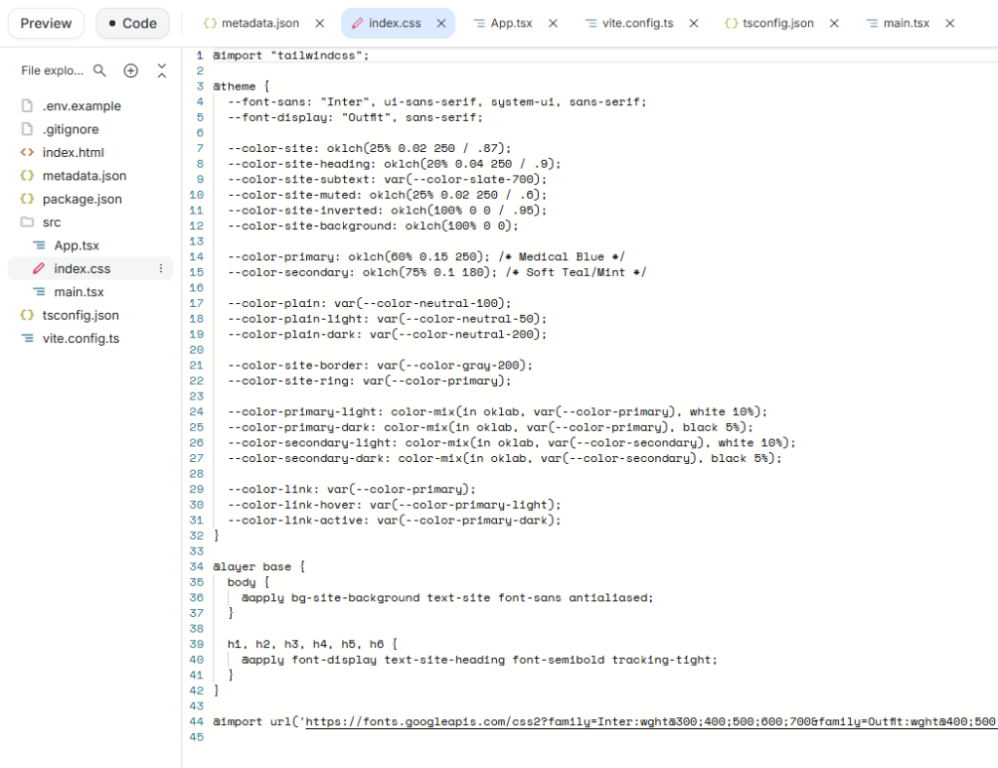Expand the src folder in explorer
This screenshot has height=768, width=998.
pyautogui.click(x=51, y=222)
